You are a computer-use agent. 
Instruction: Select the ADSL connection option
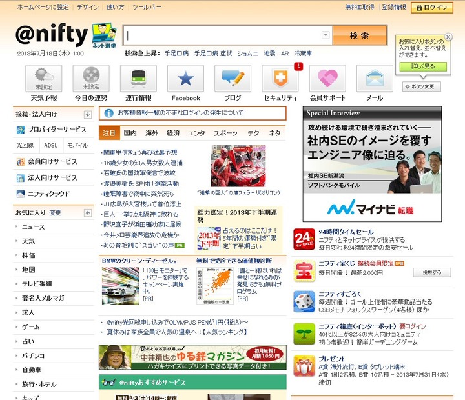[x=50, y=145]
